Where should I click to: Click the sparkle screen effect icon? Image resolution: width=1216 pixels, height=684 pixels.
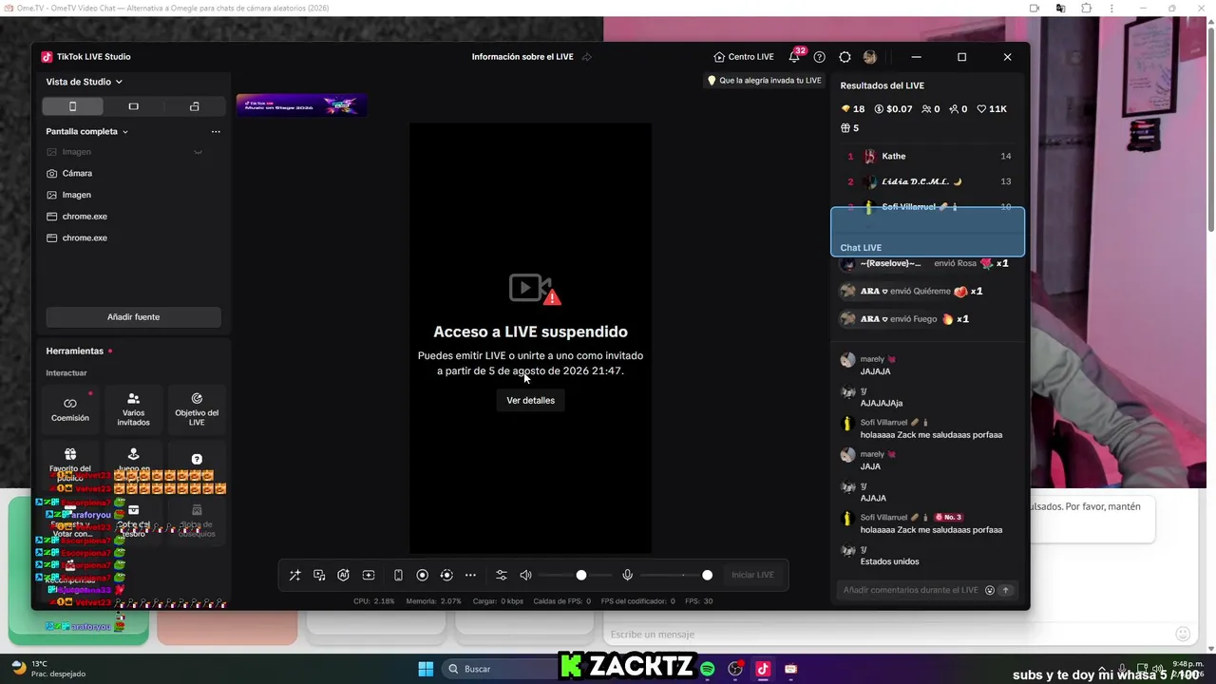coord(369,575)
